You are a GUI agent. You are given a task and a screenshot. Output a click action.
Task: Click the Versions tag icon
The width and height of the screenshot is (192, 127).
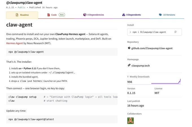[160, 15]
